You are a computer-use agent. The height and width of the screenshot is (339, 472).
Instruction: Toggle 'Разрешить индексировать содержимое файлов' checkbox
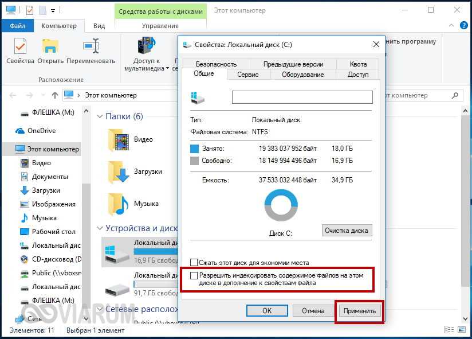pyautogui.click(x=194, y=276)
